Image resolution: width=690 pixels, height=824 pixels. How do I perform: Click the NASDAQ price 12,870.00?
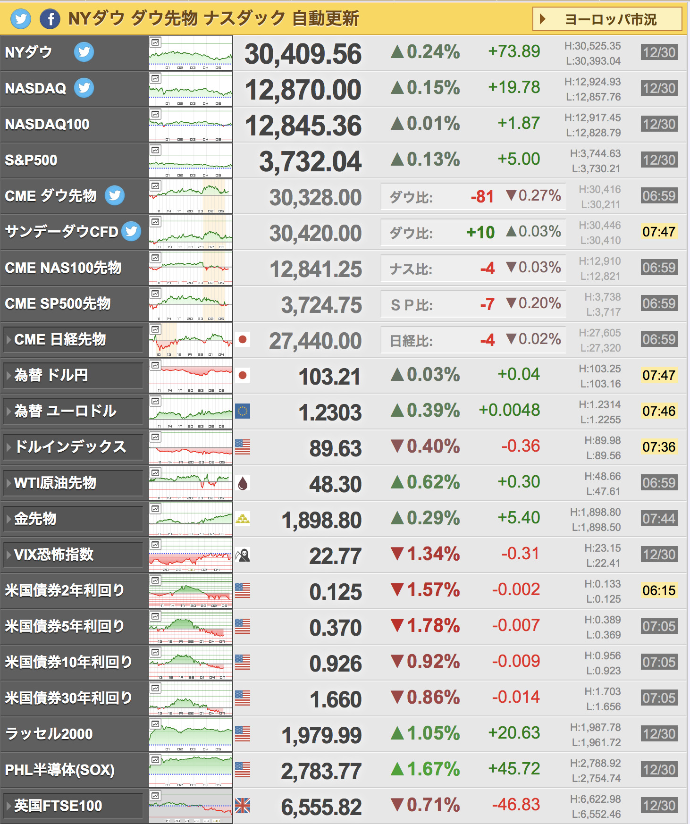tap(303, 90)
